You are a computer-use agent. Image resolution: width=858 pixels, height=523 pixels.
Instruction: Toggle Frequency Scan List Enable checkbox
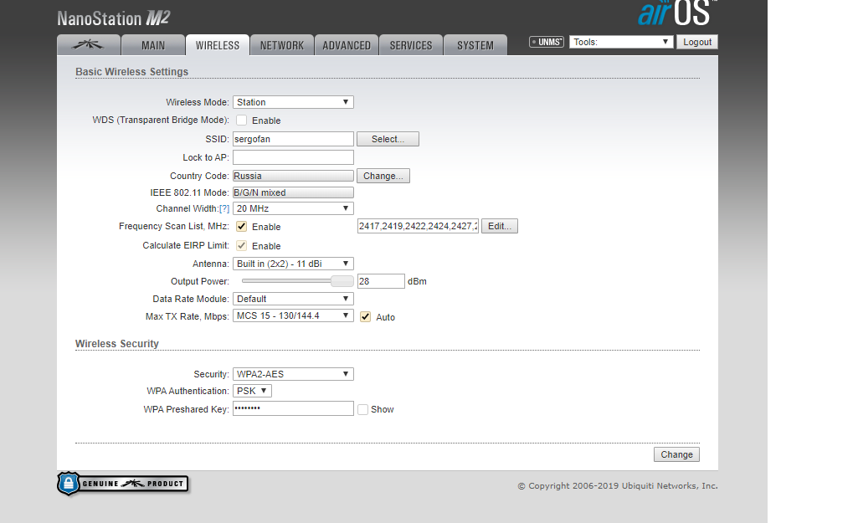(241, 227)
